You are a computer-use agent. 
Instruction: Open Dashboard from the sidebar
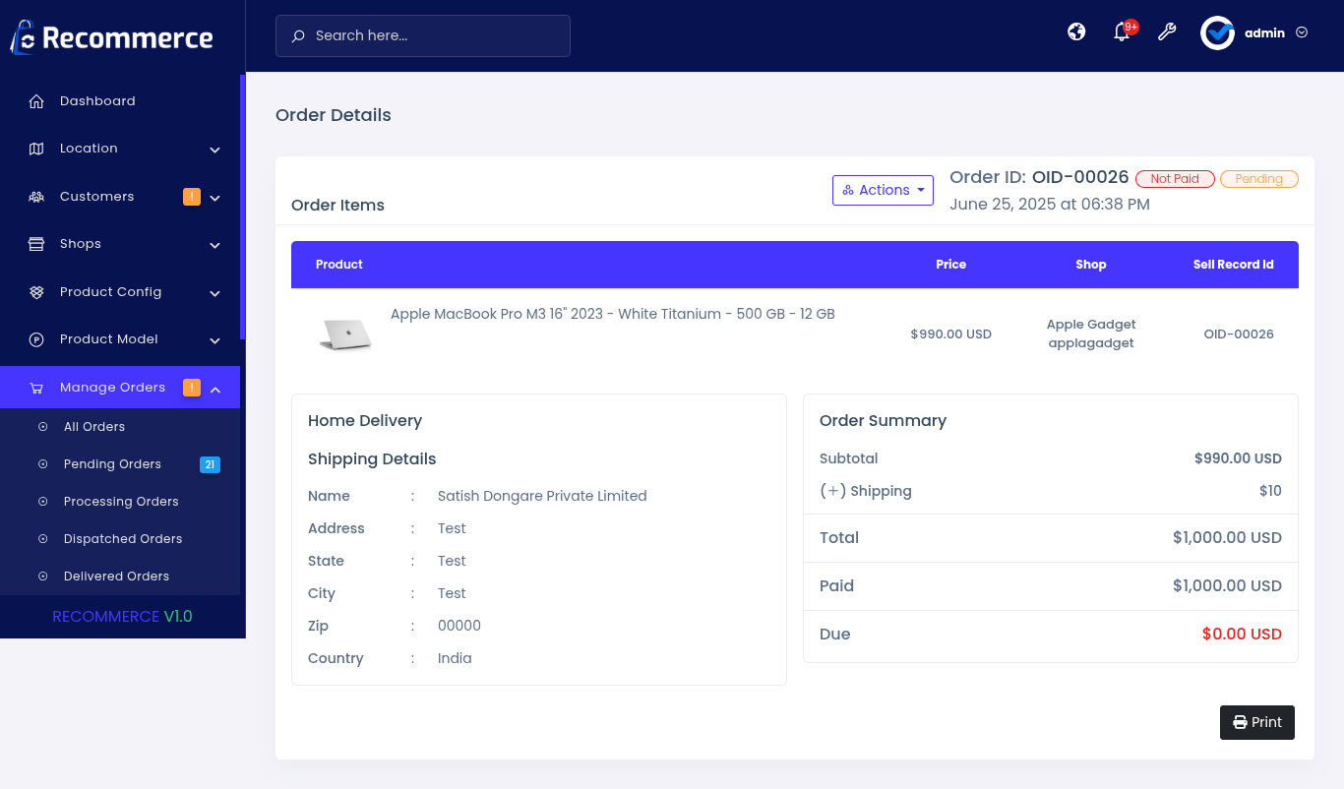pos(120,101)
